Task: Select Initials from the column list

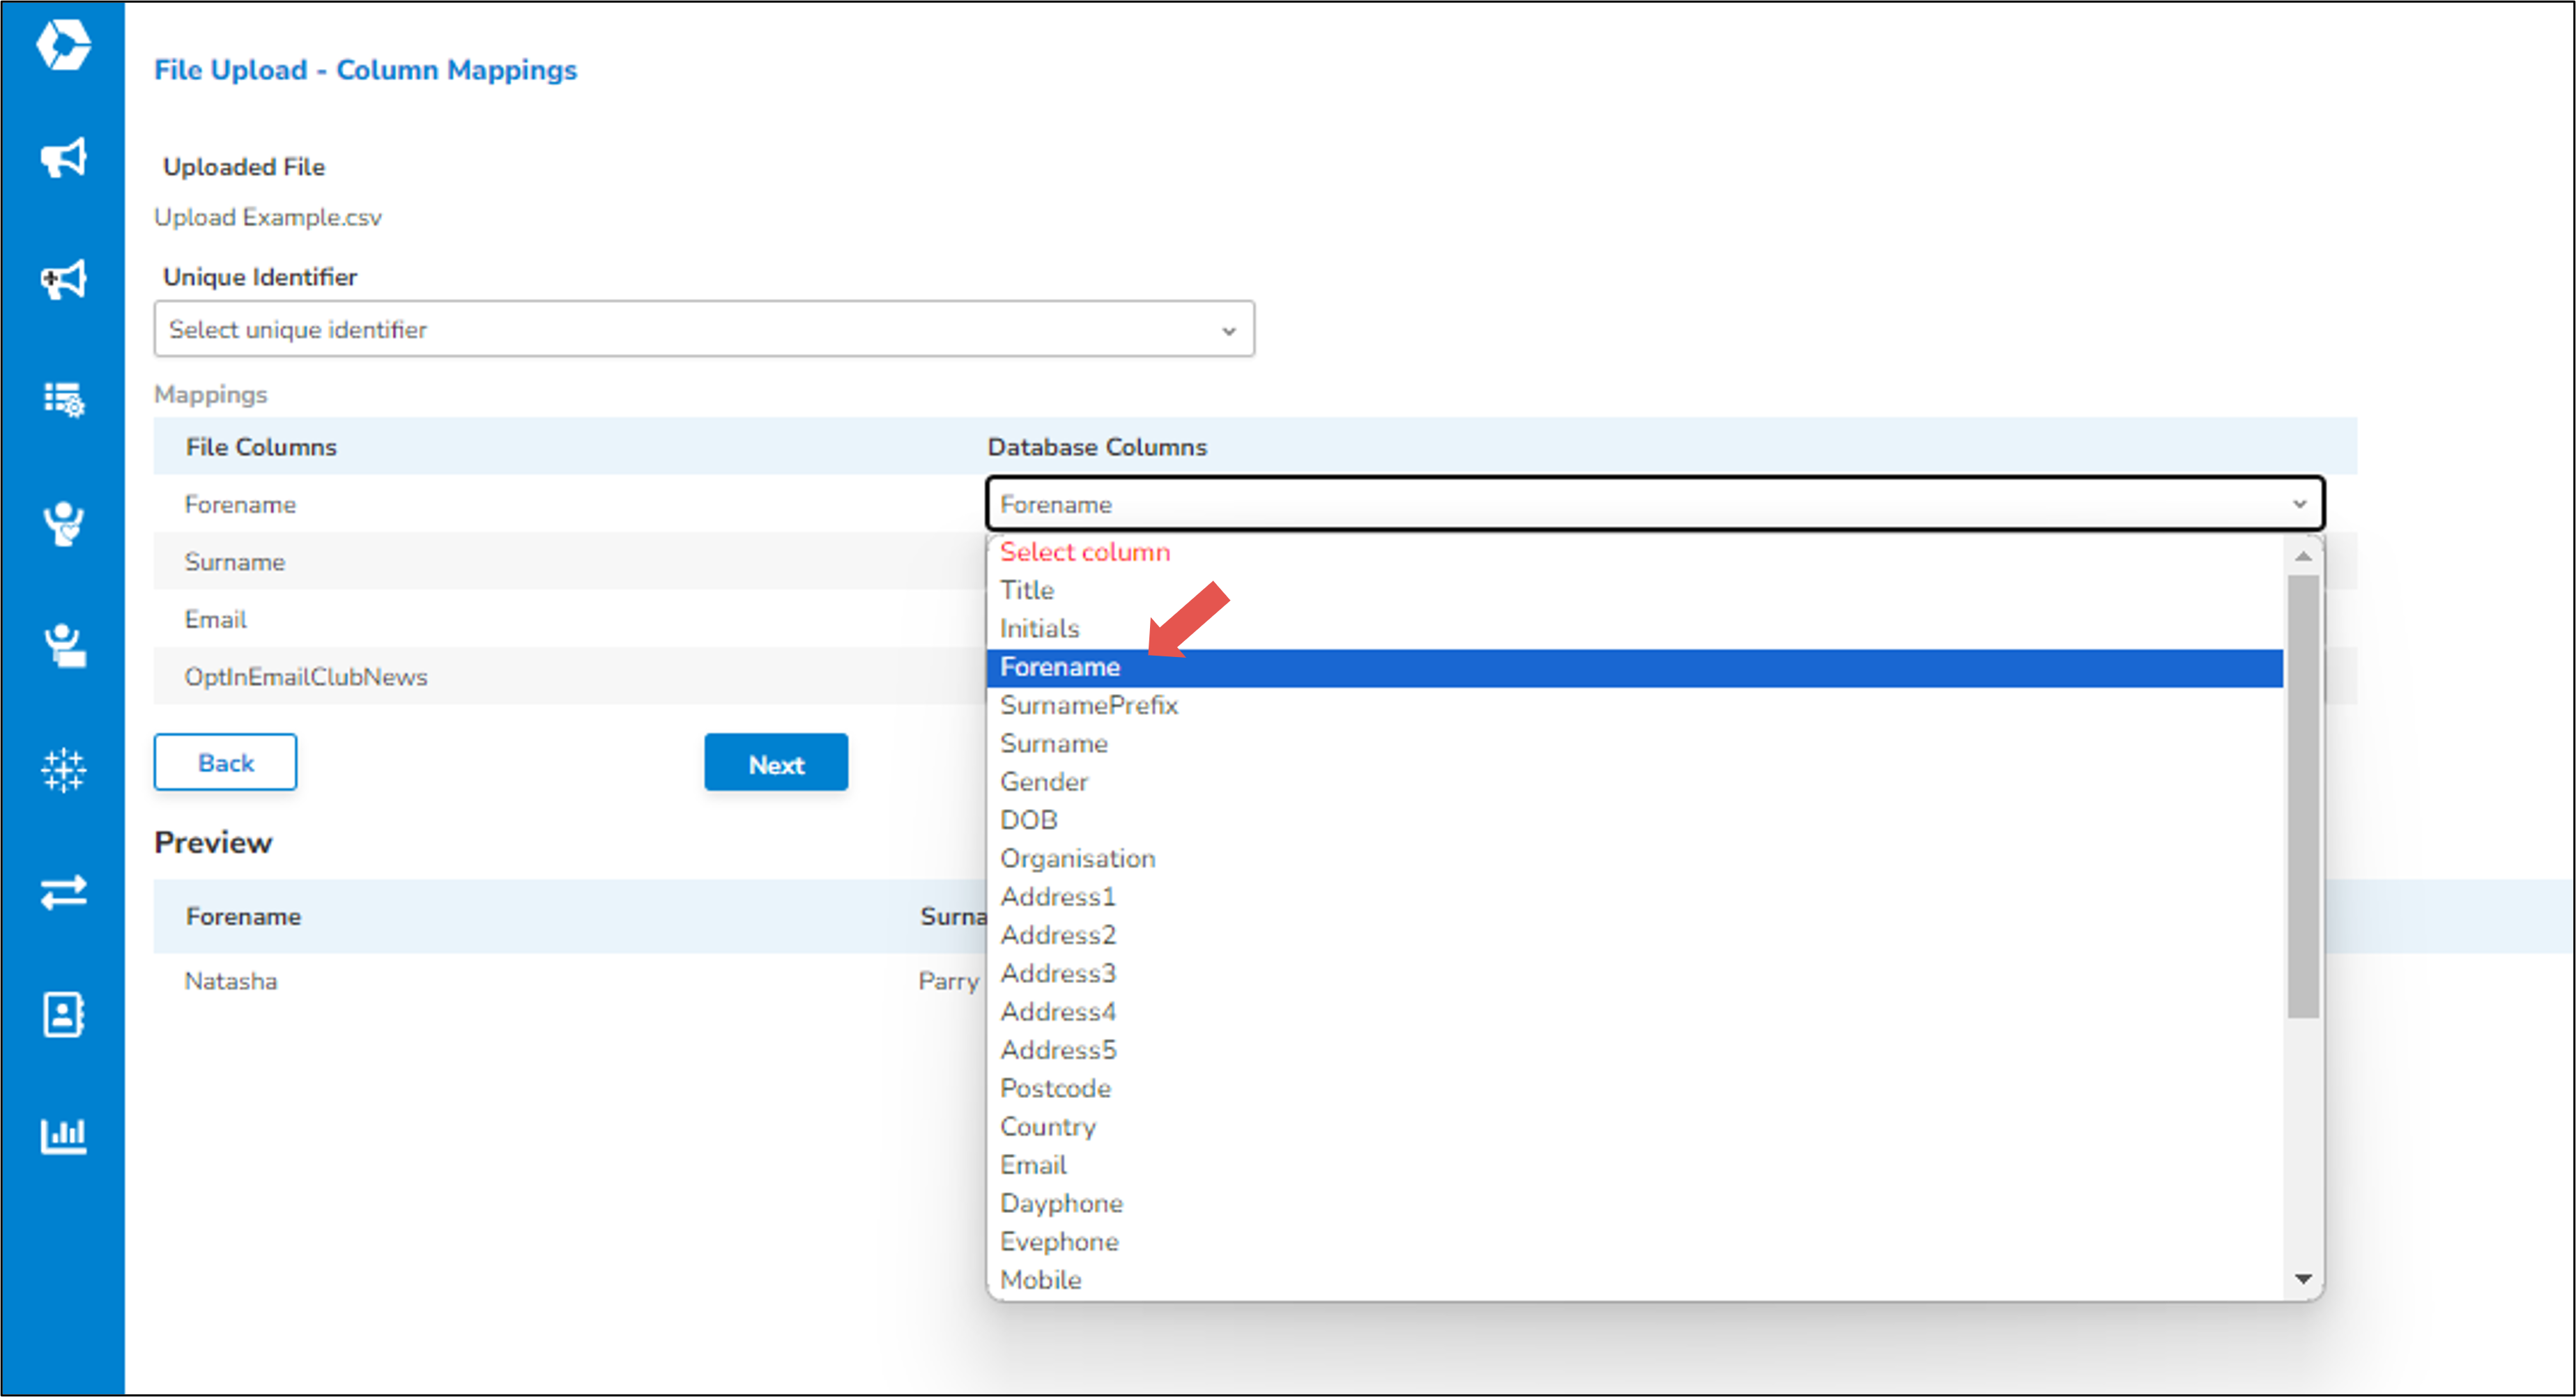Action: coord(1635,629)
